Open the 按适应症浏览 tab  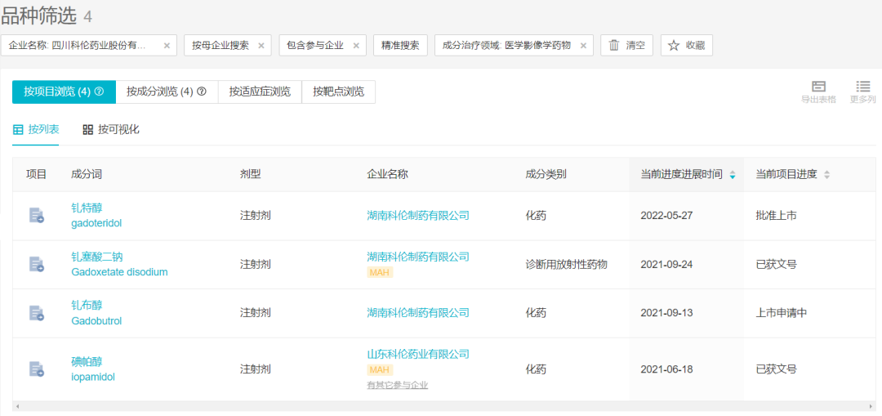coord(260,92)
